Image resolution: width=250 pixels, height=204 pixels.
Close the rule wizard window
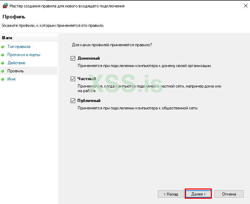click(245, 6)
